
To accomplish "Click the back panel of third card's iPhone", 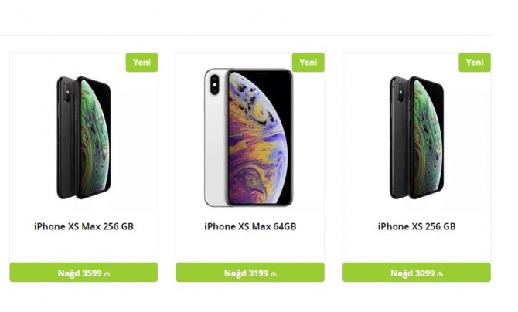I will 400,139.
